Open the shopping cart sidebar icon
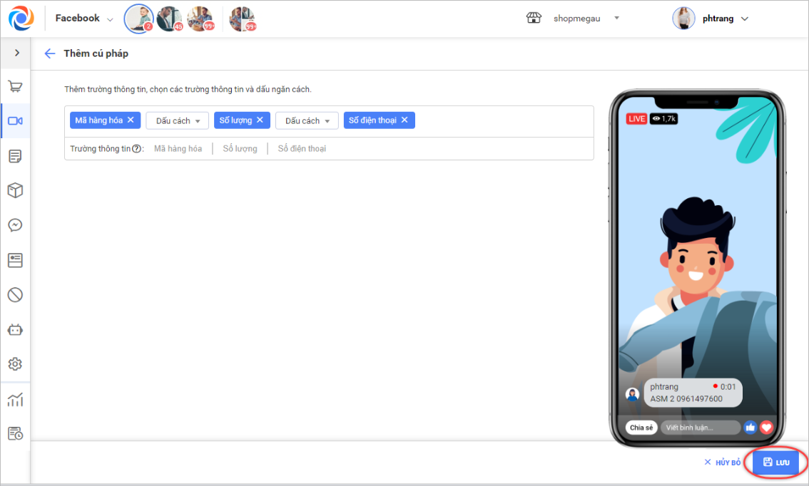The image size is (809, 486). (x=15, y=87)
